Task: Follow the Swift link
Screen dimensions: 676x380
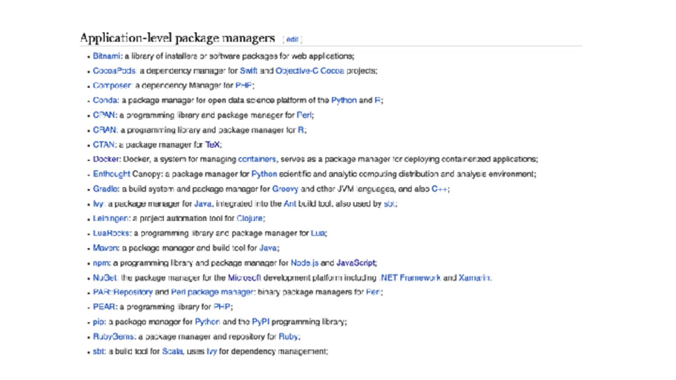Action: [x=249, y=71]
